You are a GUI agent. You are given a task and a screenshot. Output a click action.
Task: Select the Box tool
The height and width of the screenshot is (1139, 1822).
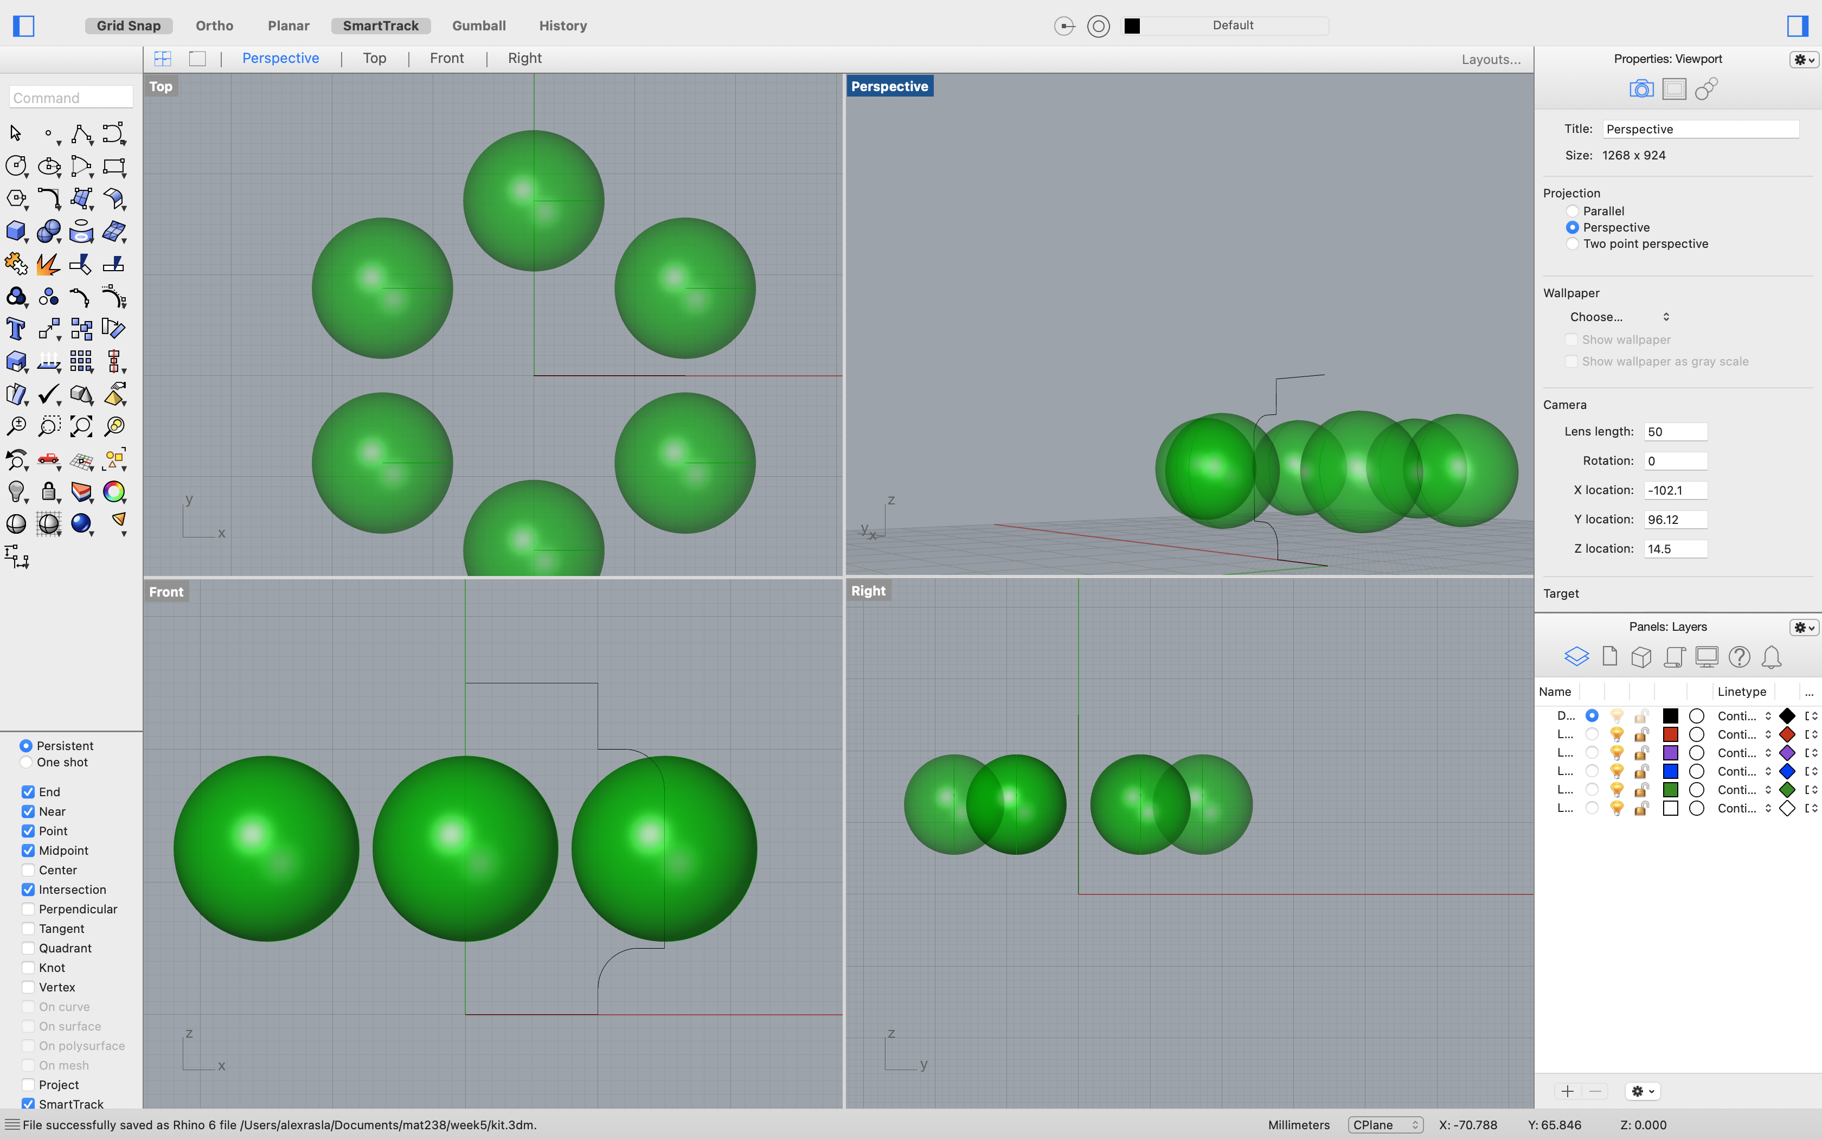coord(17,231)
